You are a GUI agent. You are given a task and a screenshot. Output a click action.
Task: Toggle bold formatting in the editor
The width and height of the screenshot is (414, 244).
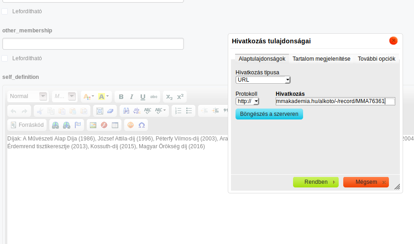tap(121, 97)
